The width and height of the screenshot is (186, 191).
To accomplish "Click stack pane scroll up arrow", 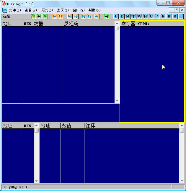I will coord(182,125).
